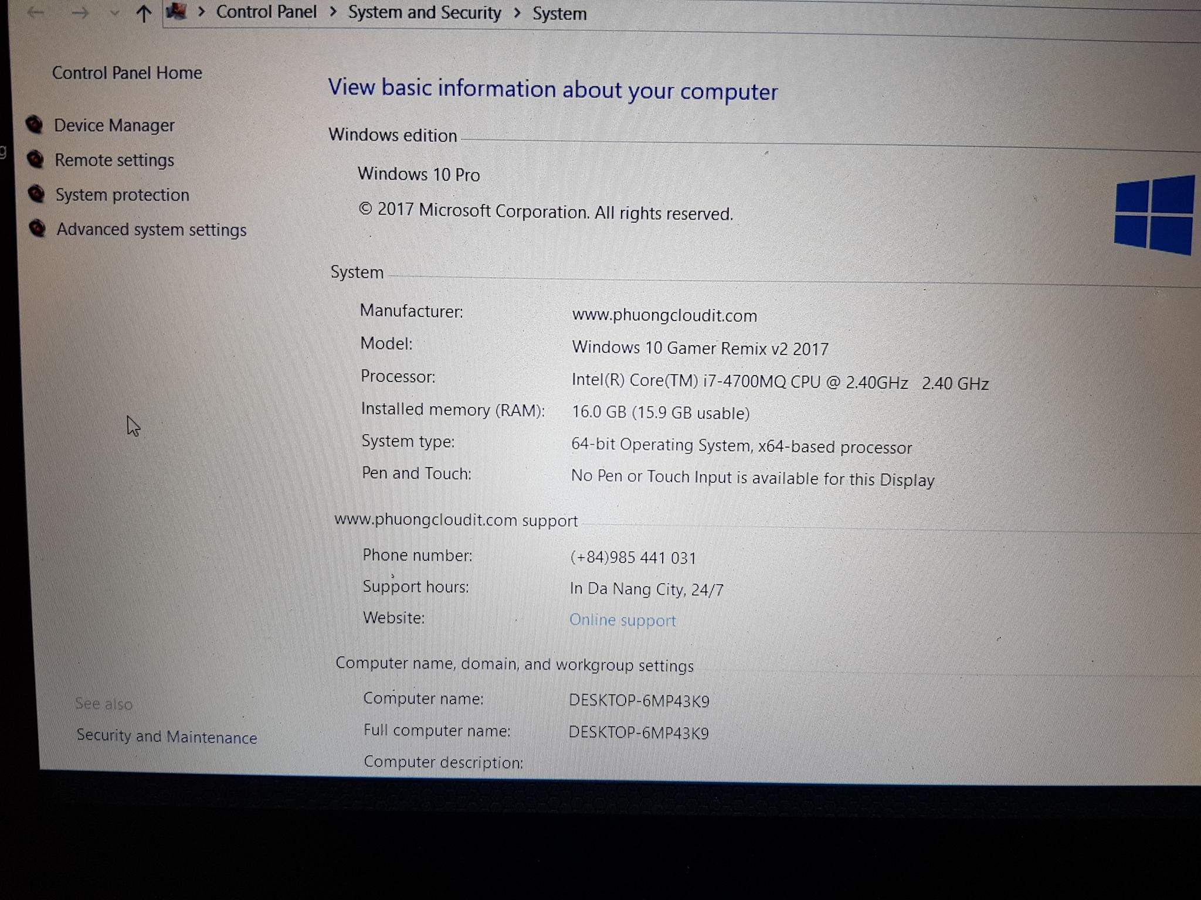This screenshot has width=1201, height=900.
Task: Click the Windows edition section header
Action: tap(393, 135)
